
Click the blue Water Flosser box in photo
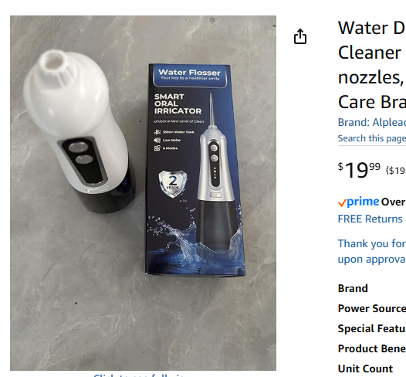[x=195, y=170]
